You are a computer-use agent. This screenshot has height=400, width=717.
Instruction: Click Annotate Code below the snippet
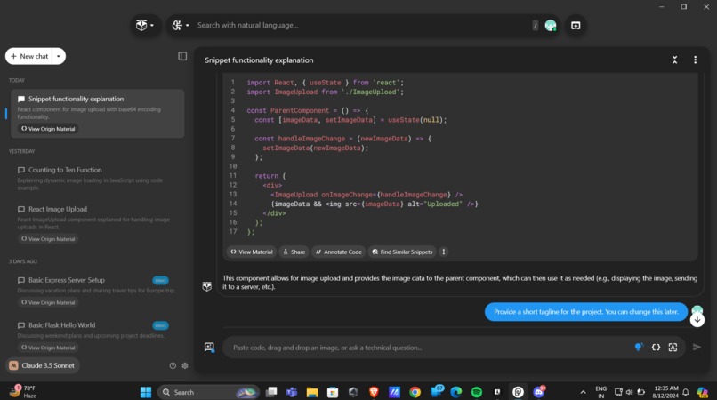pos(338,252)
